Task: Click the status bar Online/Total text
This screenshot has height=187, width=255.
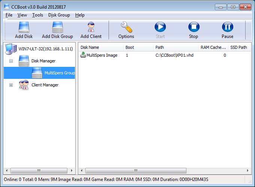Action: click(x=21, y=179)
